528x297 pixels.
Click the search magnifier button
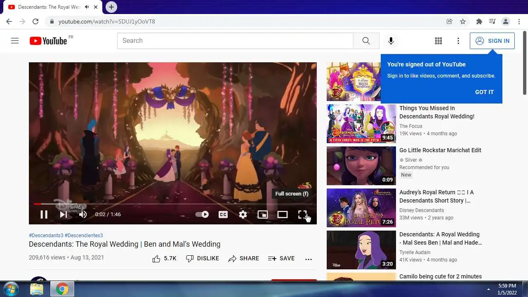(366, 41)
